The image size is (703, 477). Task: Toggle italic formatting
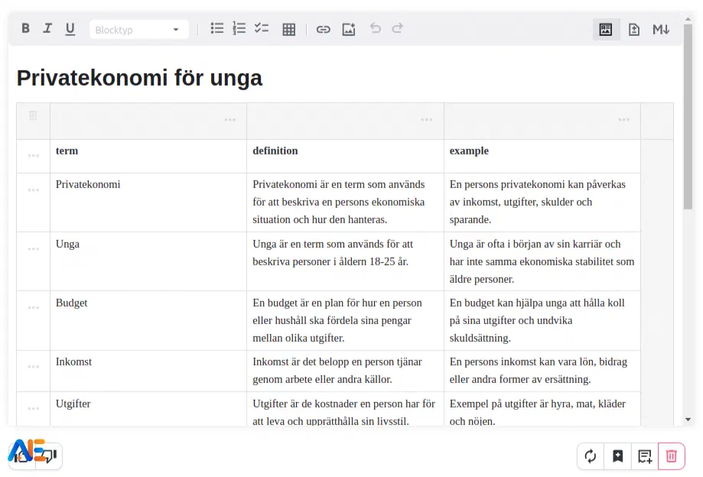47,29
